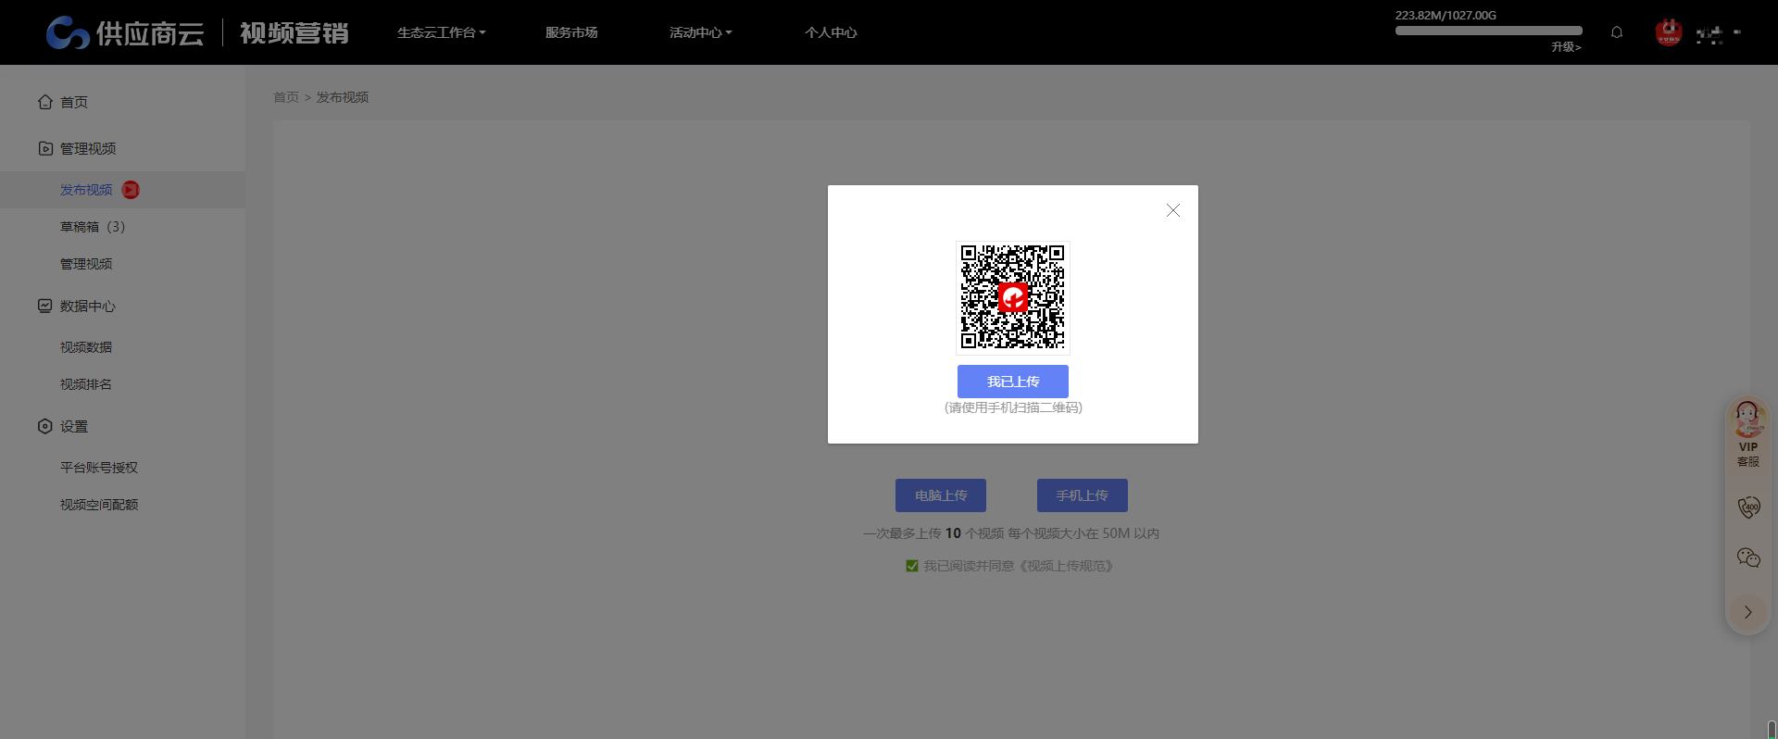The height and width of the screenshot is (739, 1778).
Task: Click the 我已上传 button
Action: pyautogui.click(x=1013, y=382)
